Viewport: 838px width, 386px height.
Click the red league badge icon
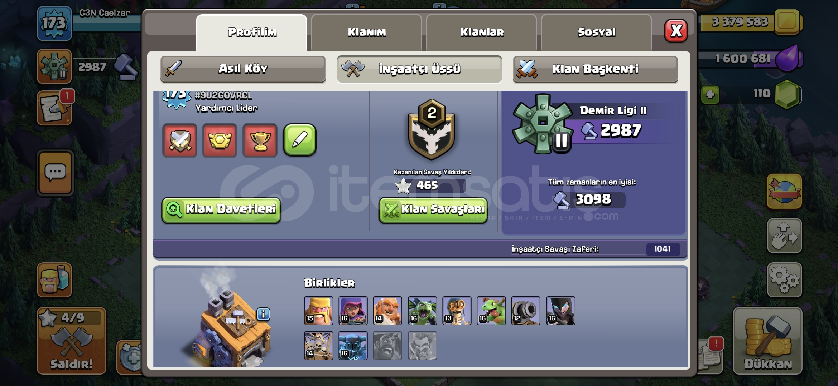tap(220, 140)
